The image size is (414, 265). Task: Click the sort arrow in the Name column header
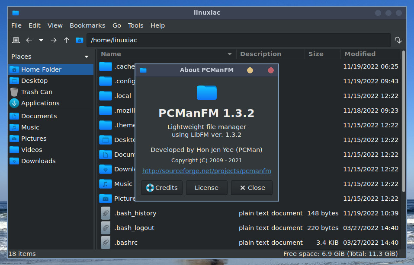pyautogui.click(x=230, y=54)
